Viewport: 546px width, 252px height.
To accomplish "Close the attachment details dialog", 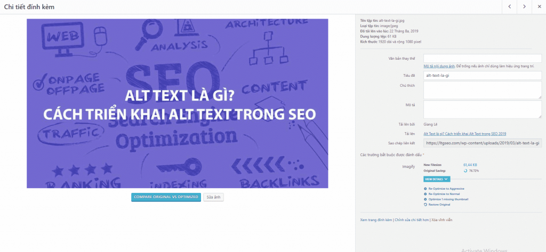I will coord(539,6).
